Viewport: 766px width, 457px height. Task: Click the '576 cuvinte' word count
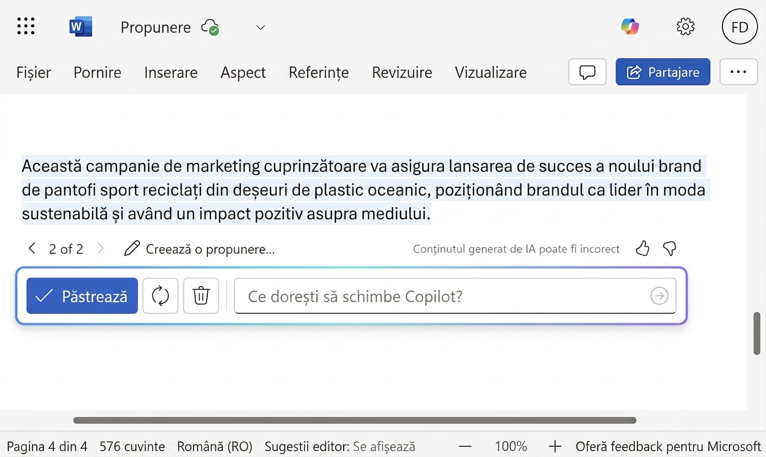tap(132, 446)
